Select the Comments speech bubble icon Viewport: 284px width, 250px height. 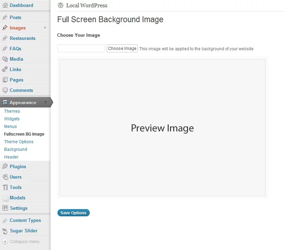[x=5, y=90]
